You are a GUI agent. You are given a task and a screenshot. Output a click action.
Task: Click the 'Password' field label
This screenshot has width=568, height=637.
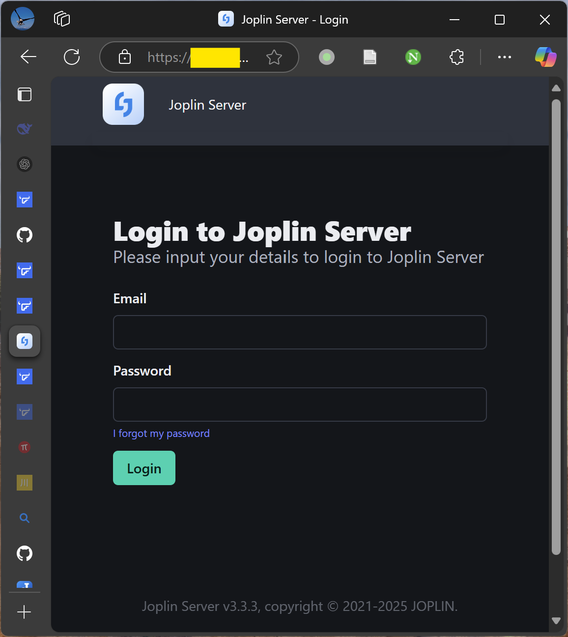[x=142, y=371]
